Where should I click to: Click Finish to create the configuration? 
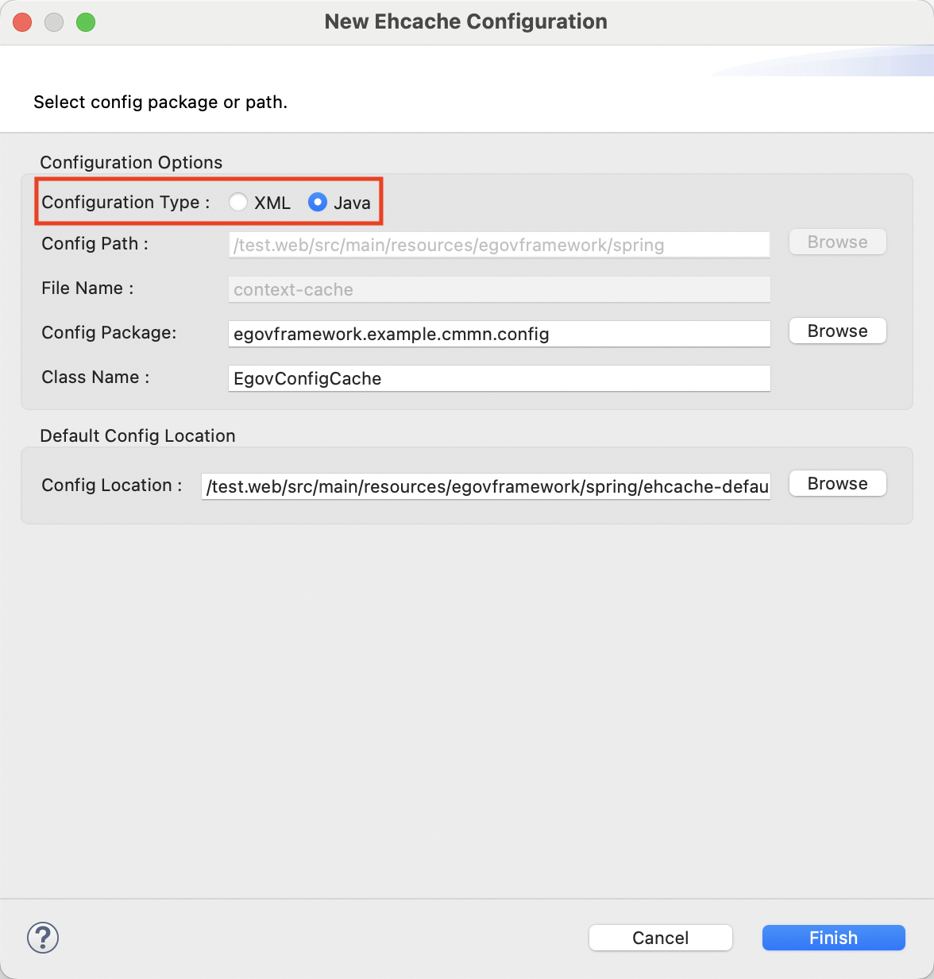tap(833, 938)
